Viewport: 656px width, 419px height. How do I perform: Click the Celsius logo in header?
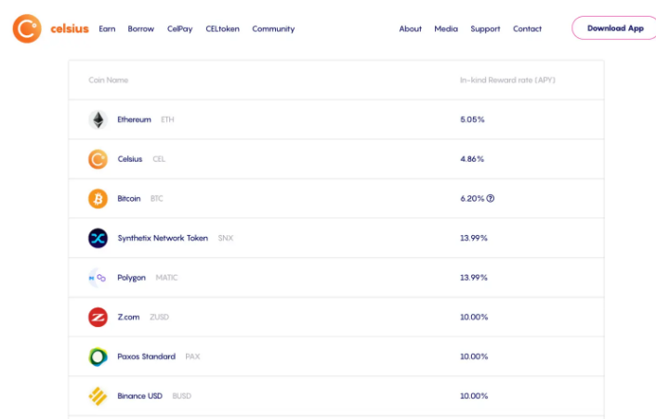(50, 28)
